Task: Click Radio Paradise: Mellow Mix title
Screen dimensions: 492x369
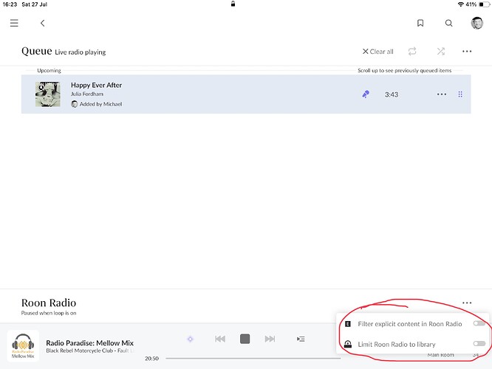Action: 89,343
